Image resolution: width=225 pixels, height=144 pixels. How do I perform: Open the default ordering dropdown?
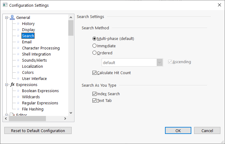159,63
